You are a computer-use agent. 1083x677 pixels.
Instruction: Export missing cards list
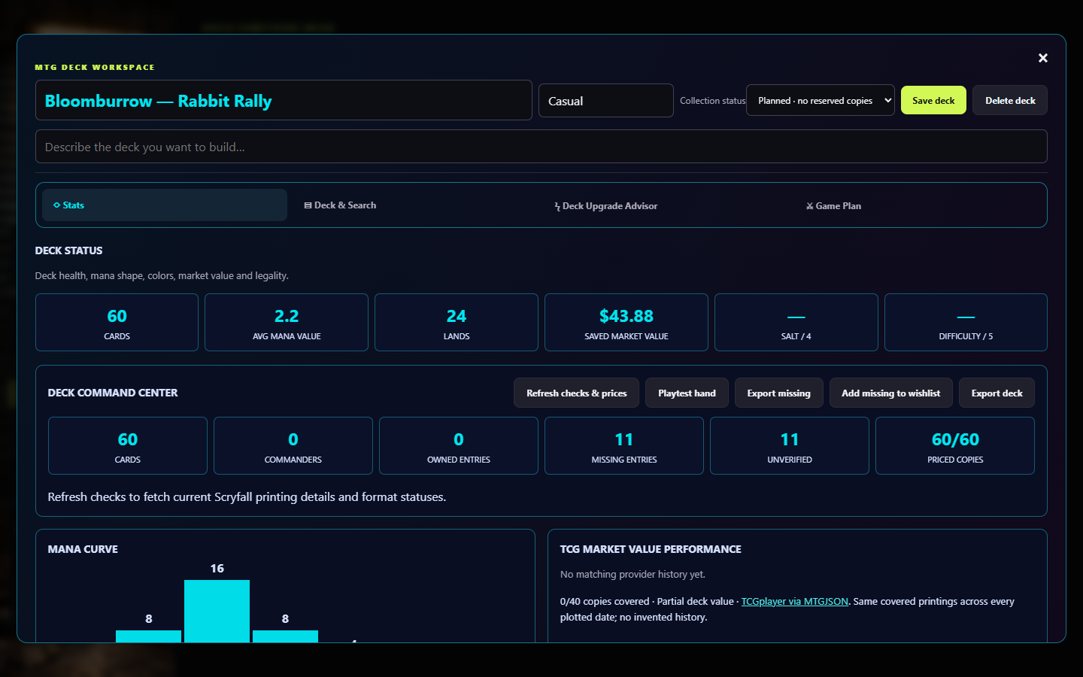tap(778, 393)
